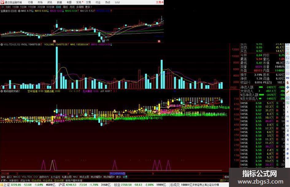Click the 指标 tab at bottom left

click(3, 177)
